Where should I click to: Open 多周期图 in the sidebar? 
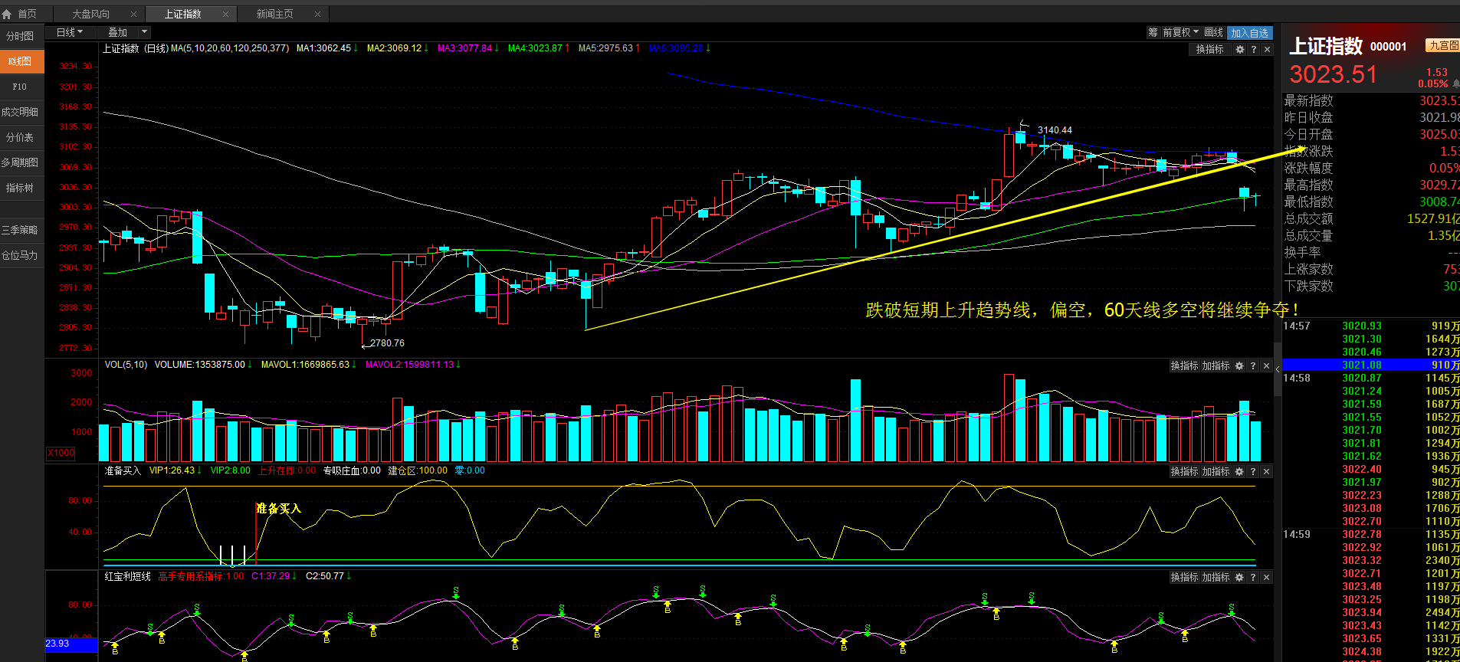coord(21,162)
